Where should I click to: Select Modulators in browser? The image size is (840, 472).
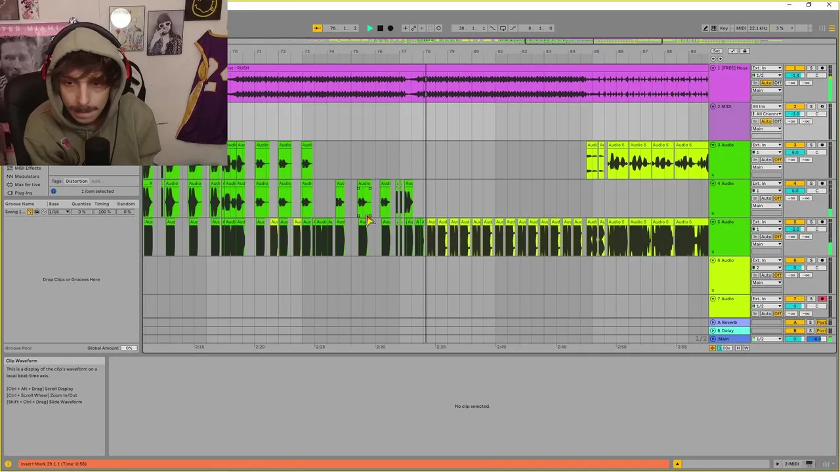coord(27,176)
